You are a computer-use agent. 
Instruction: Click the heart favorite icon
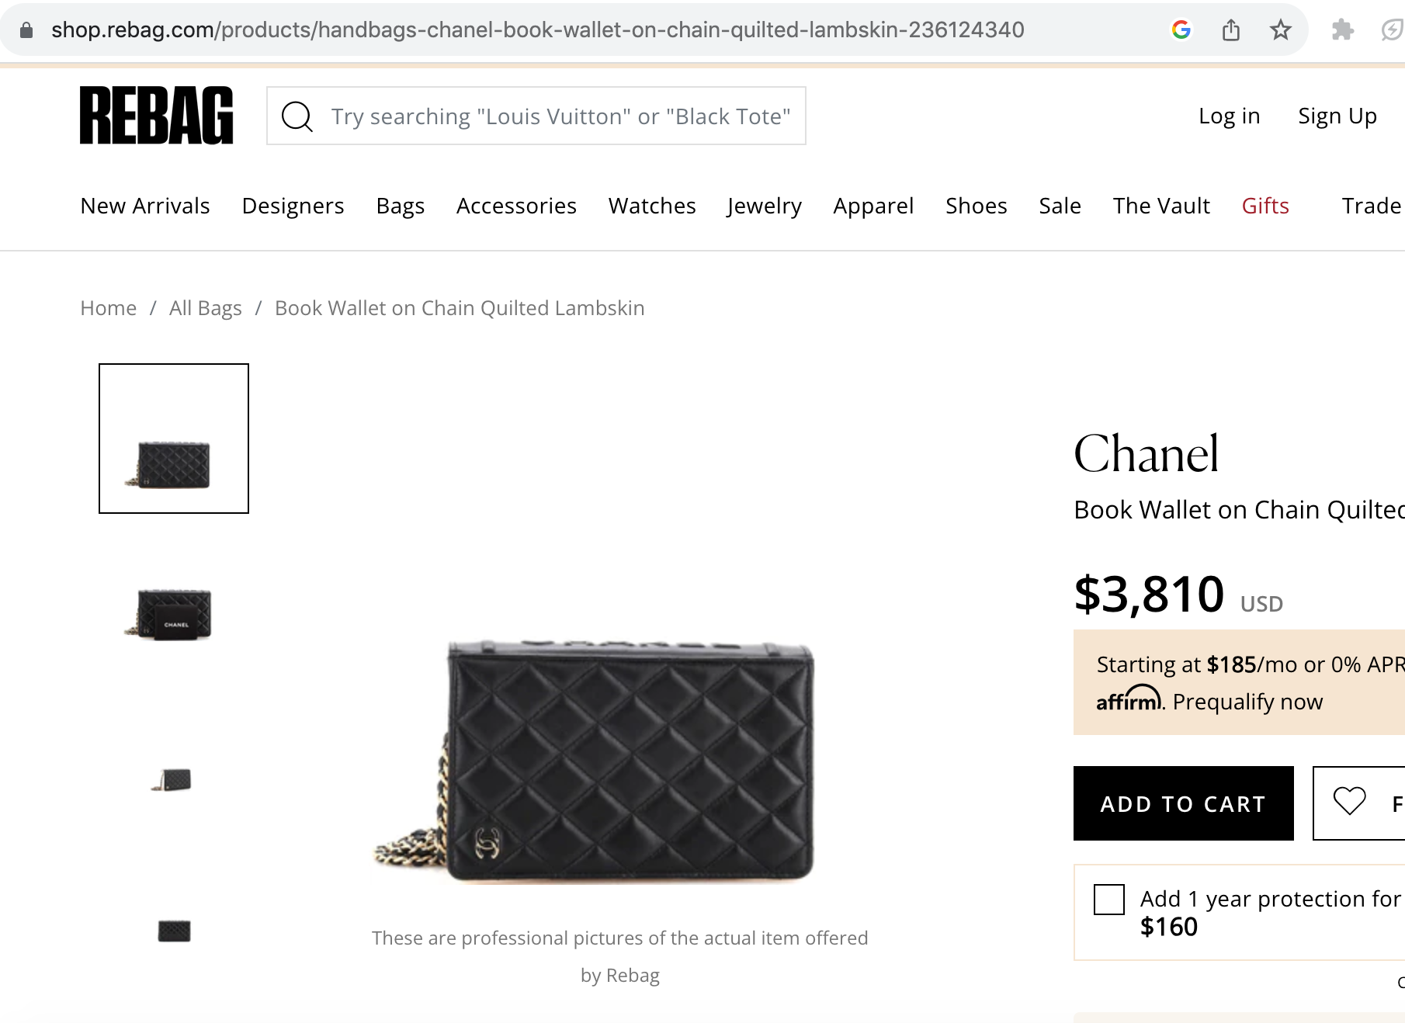[1349, 802]
